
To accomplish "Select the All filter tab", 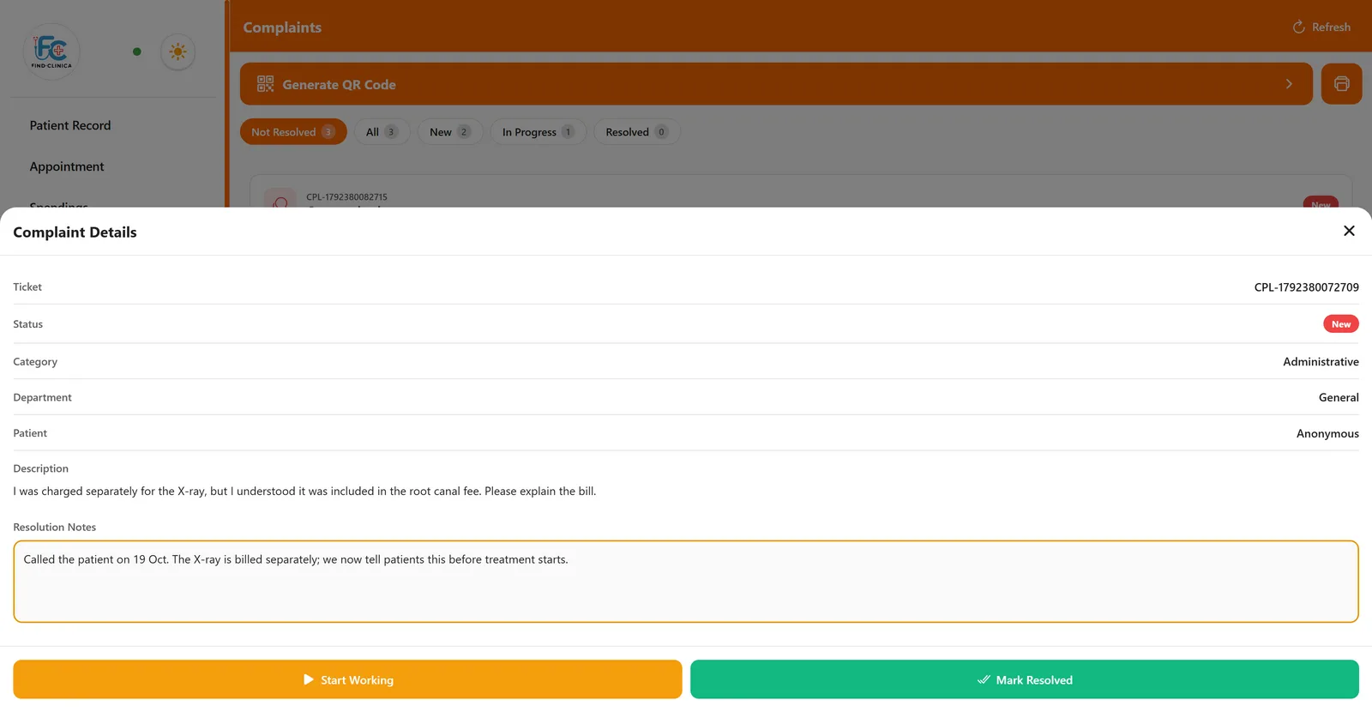I will pyautogui.click(x=382, y=132).
